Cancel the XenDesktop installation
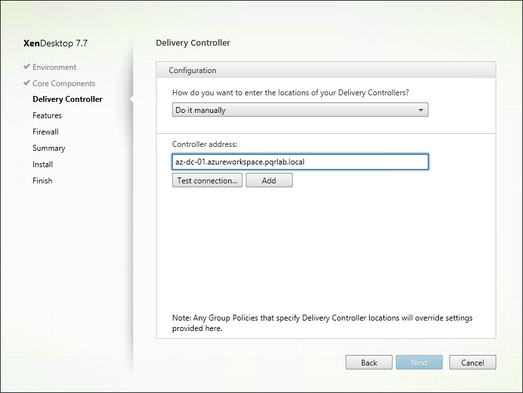The image size is (523, 393). 472,362
